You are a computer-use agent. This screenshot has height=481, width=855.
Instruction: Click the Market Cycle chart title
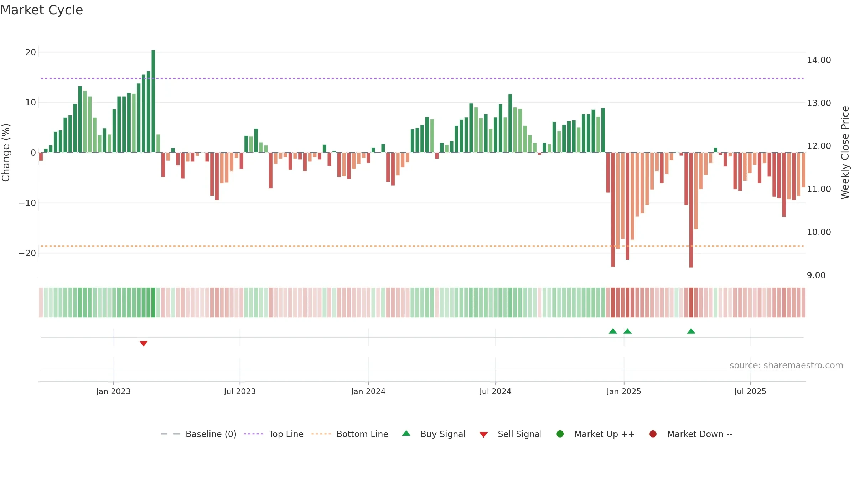42,10
